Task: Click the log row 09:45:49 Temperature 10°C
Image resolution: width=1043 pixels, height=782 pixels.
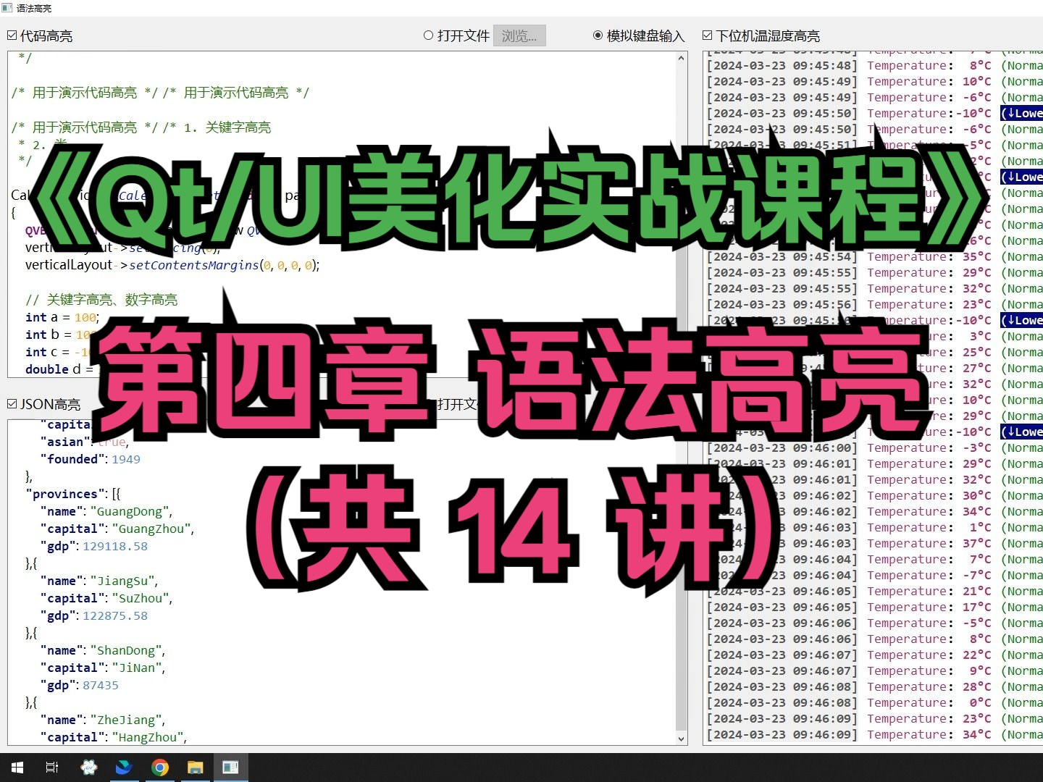Action: (x=874, y=81)
